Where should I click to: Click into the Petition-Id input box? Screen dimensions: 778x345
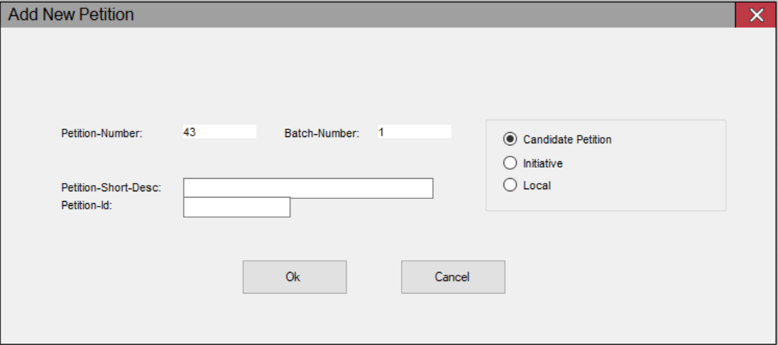click(x=236, y=207)
